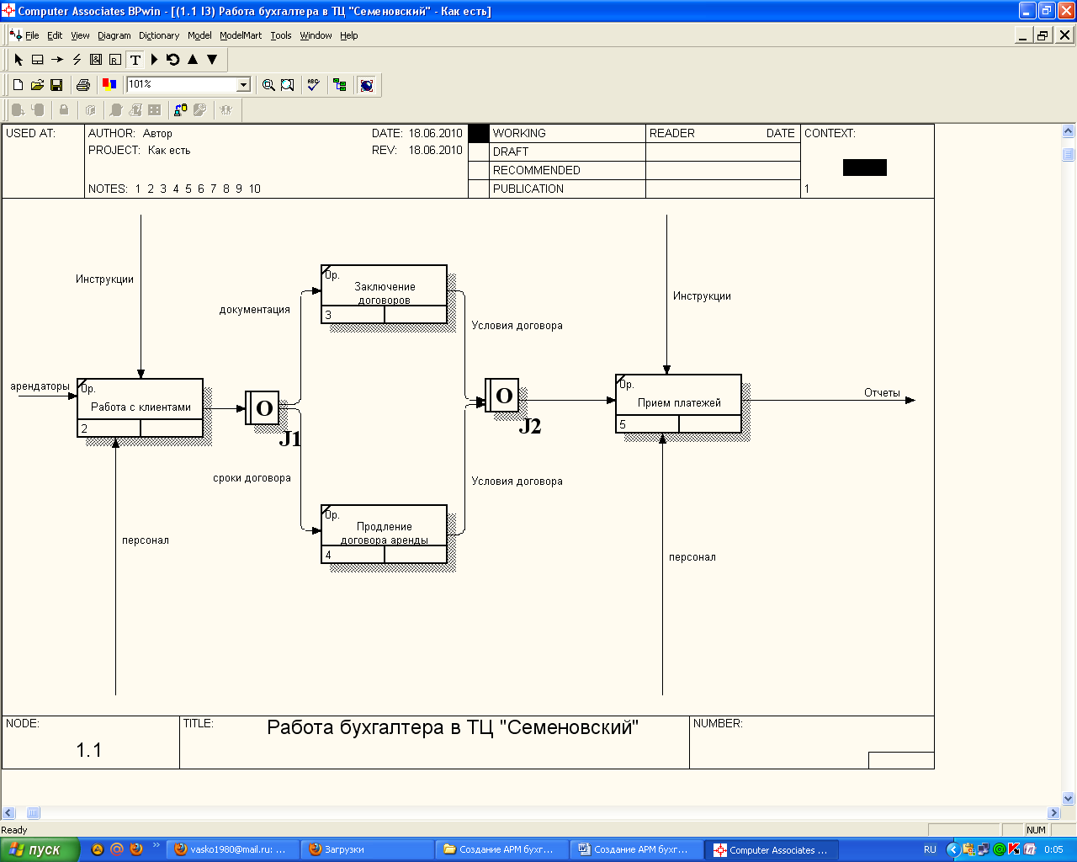Click the diagram title 'Работа бухгалтера в ТЦ'
This screenshot has width=1077, height=862.
(453, 727)
